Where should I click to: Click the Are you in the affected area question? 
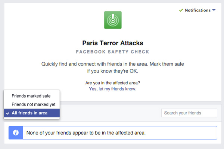click(x=112, y=83)
